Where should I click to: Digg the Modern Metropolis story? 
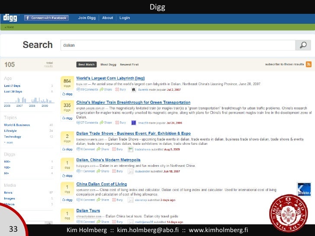point(67,175)
